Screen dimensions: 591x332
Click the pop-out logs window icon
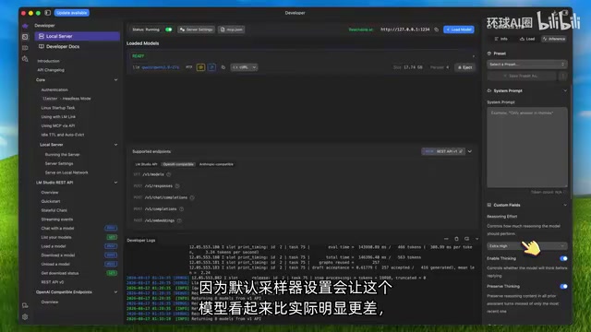466,239
